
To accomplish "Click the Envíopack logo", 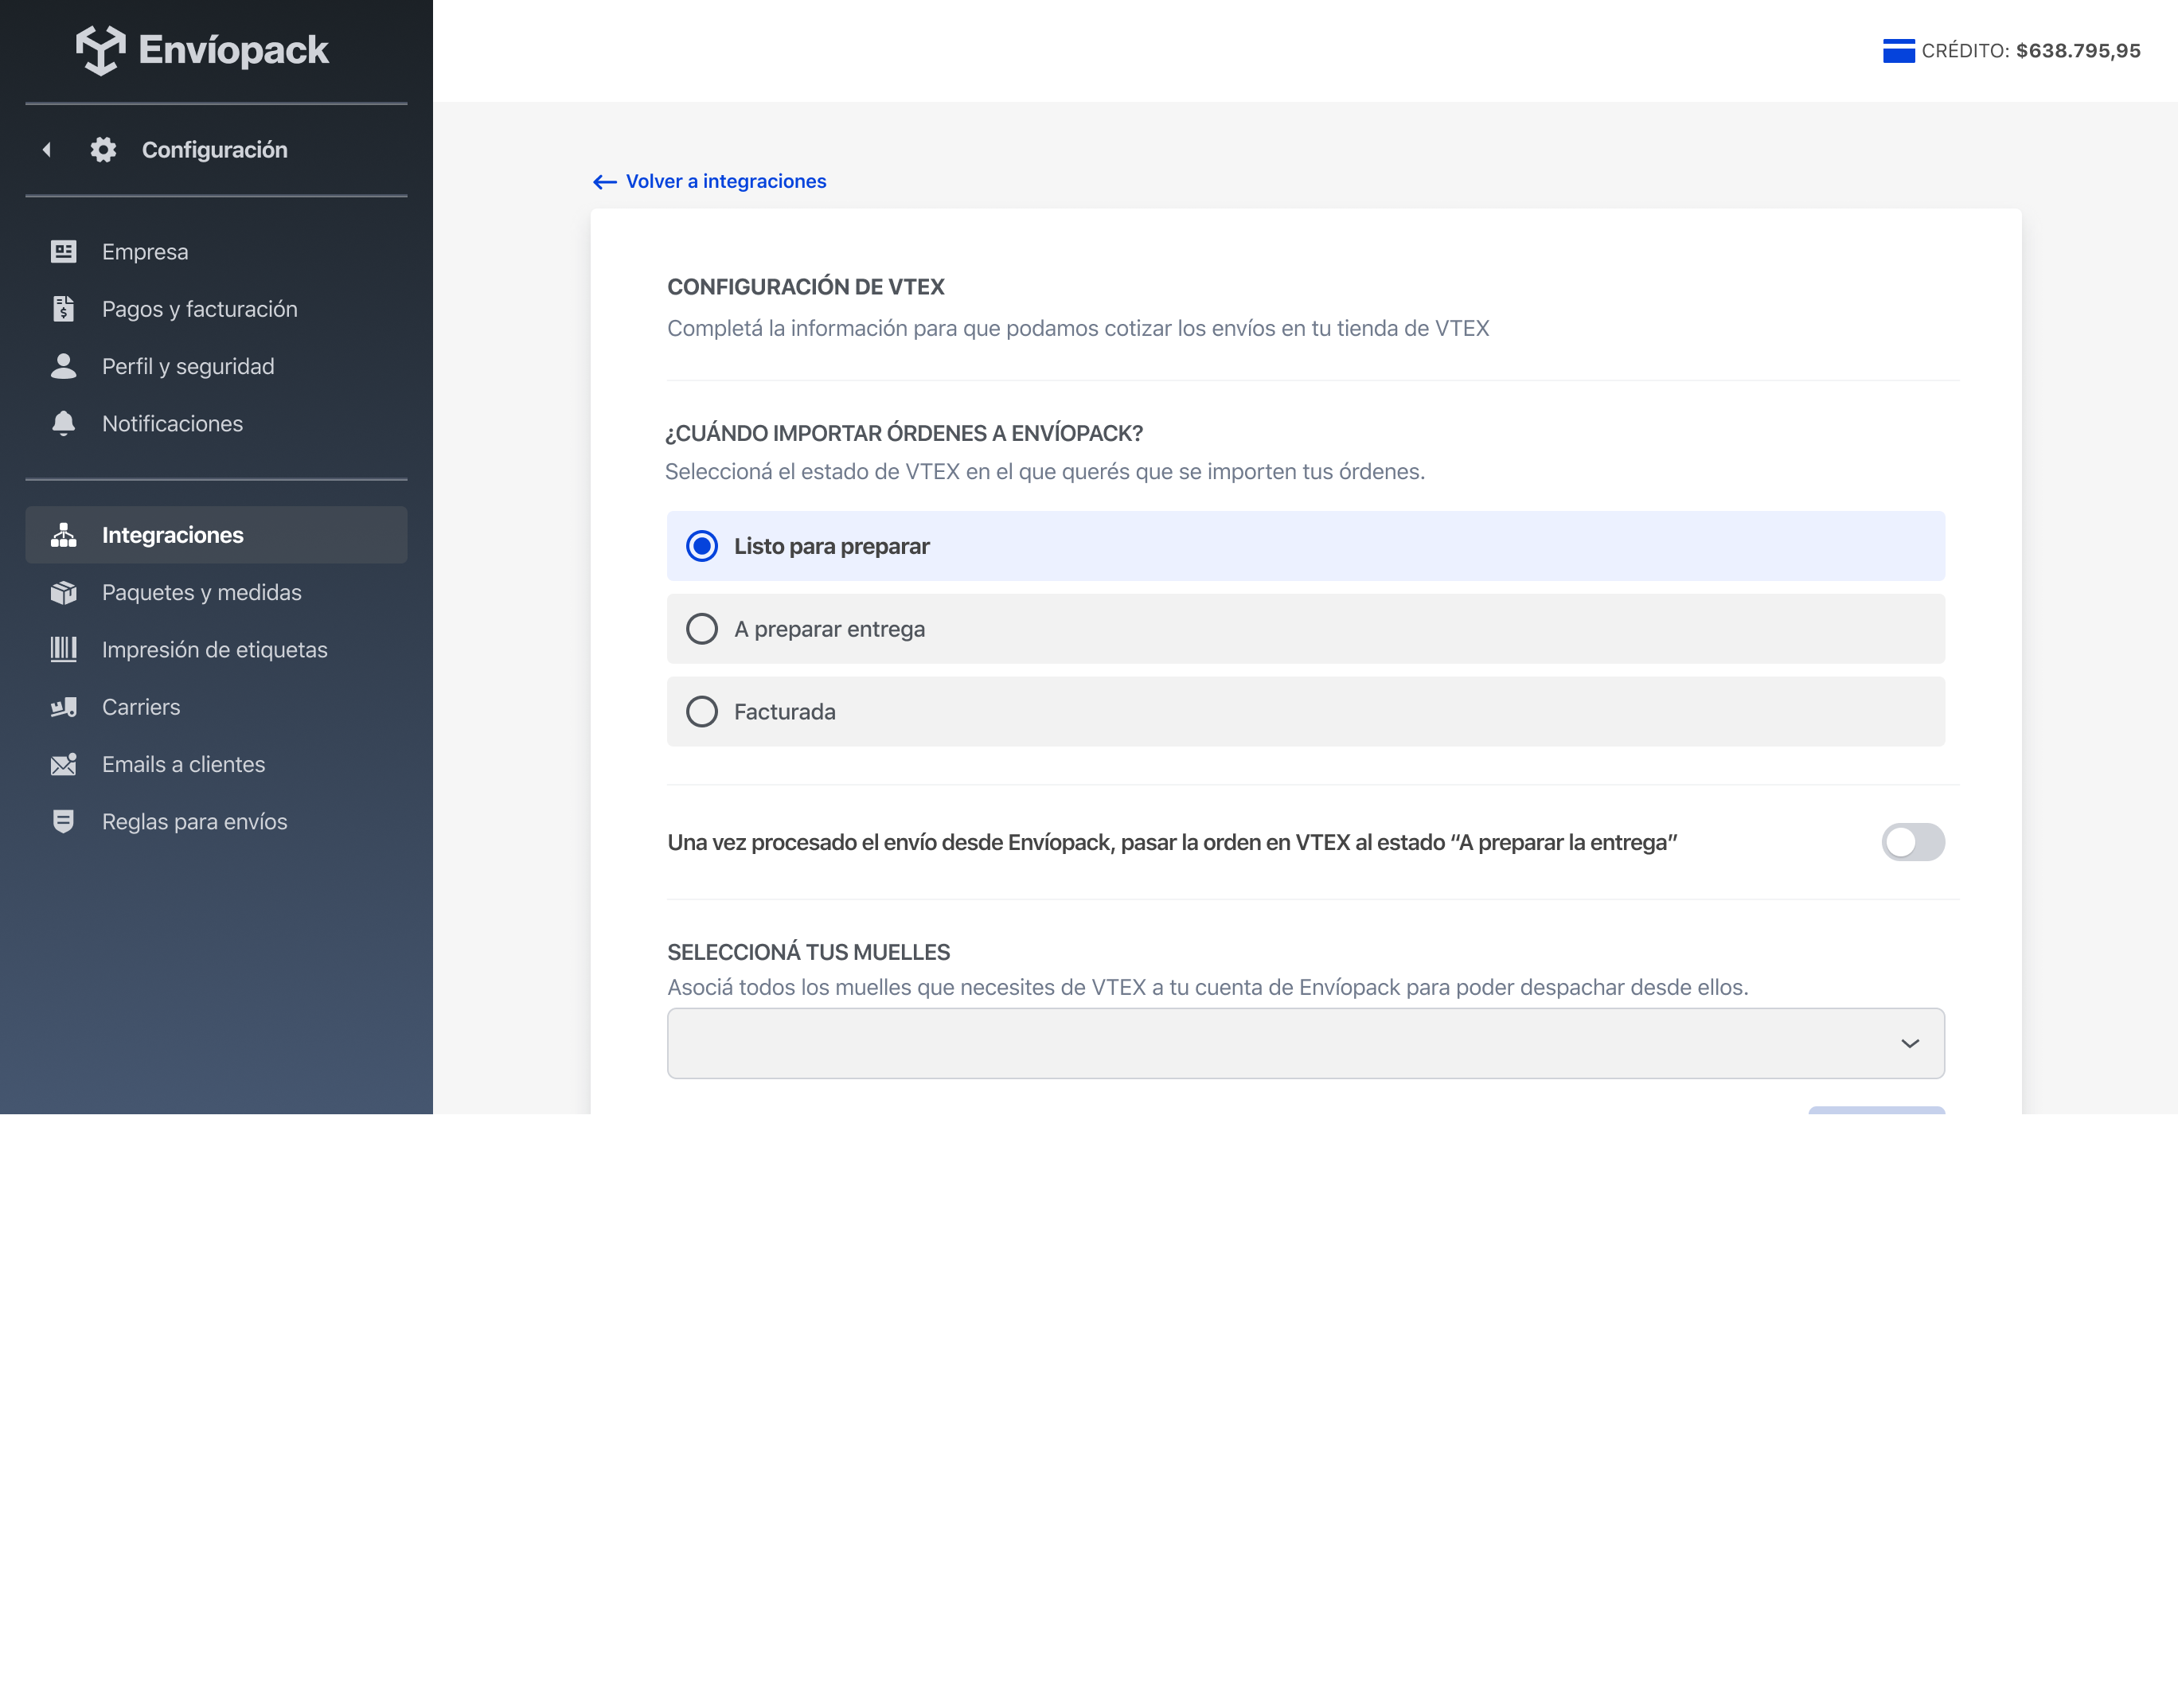I will pyautogui.click(x=202, y=50).
